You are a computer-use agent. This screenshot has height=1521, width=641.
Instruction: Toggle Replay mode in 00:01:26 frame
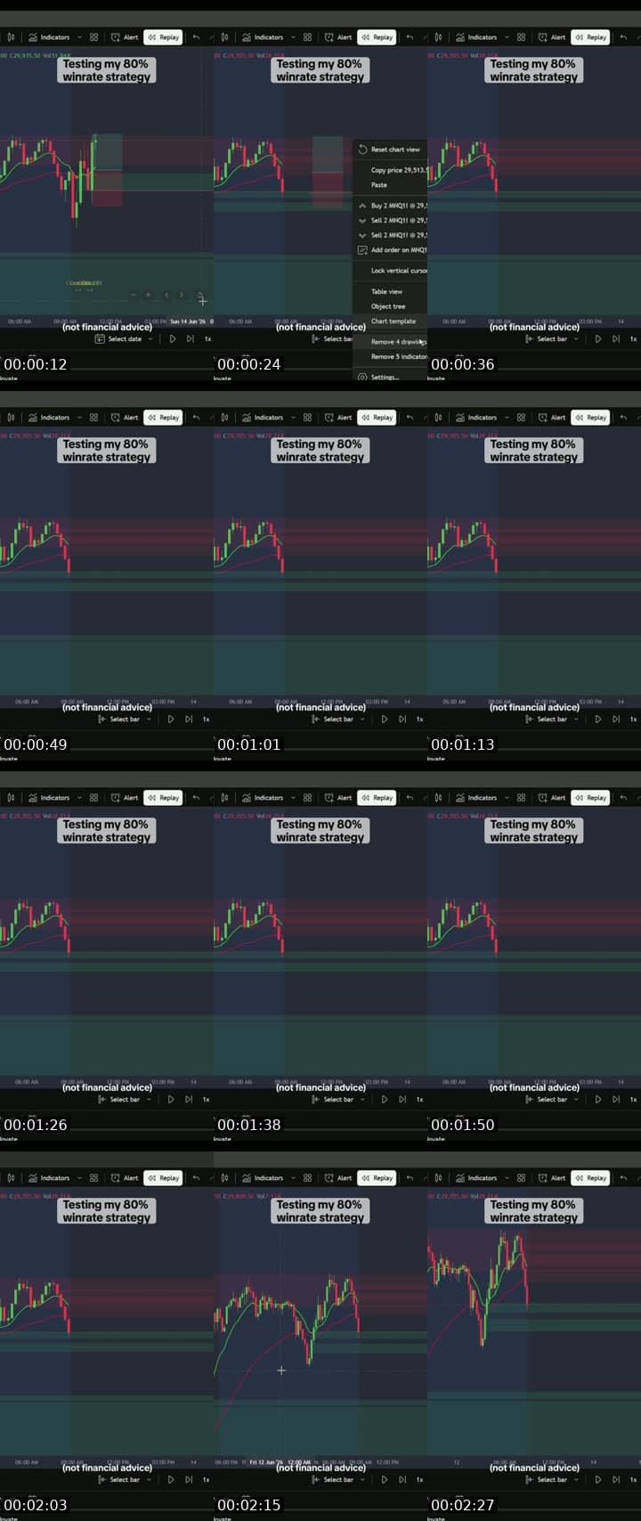click(163, 798)
